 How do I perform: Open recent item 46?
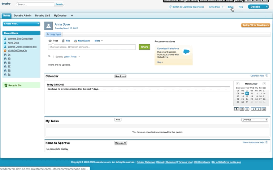(x=9, y=70)
